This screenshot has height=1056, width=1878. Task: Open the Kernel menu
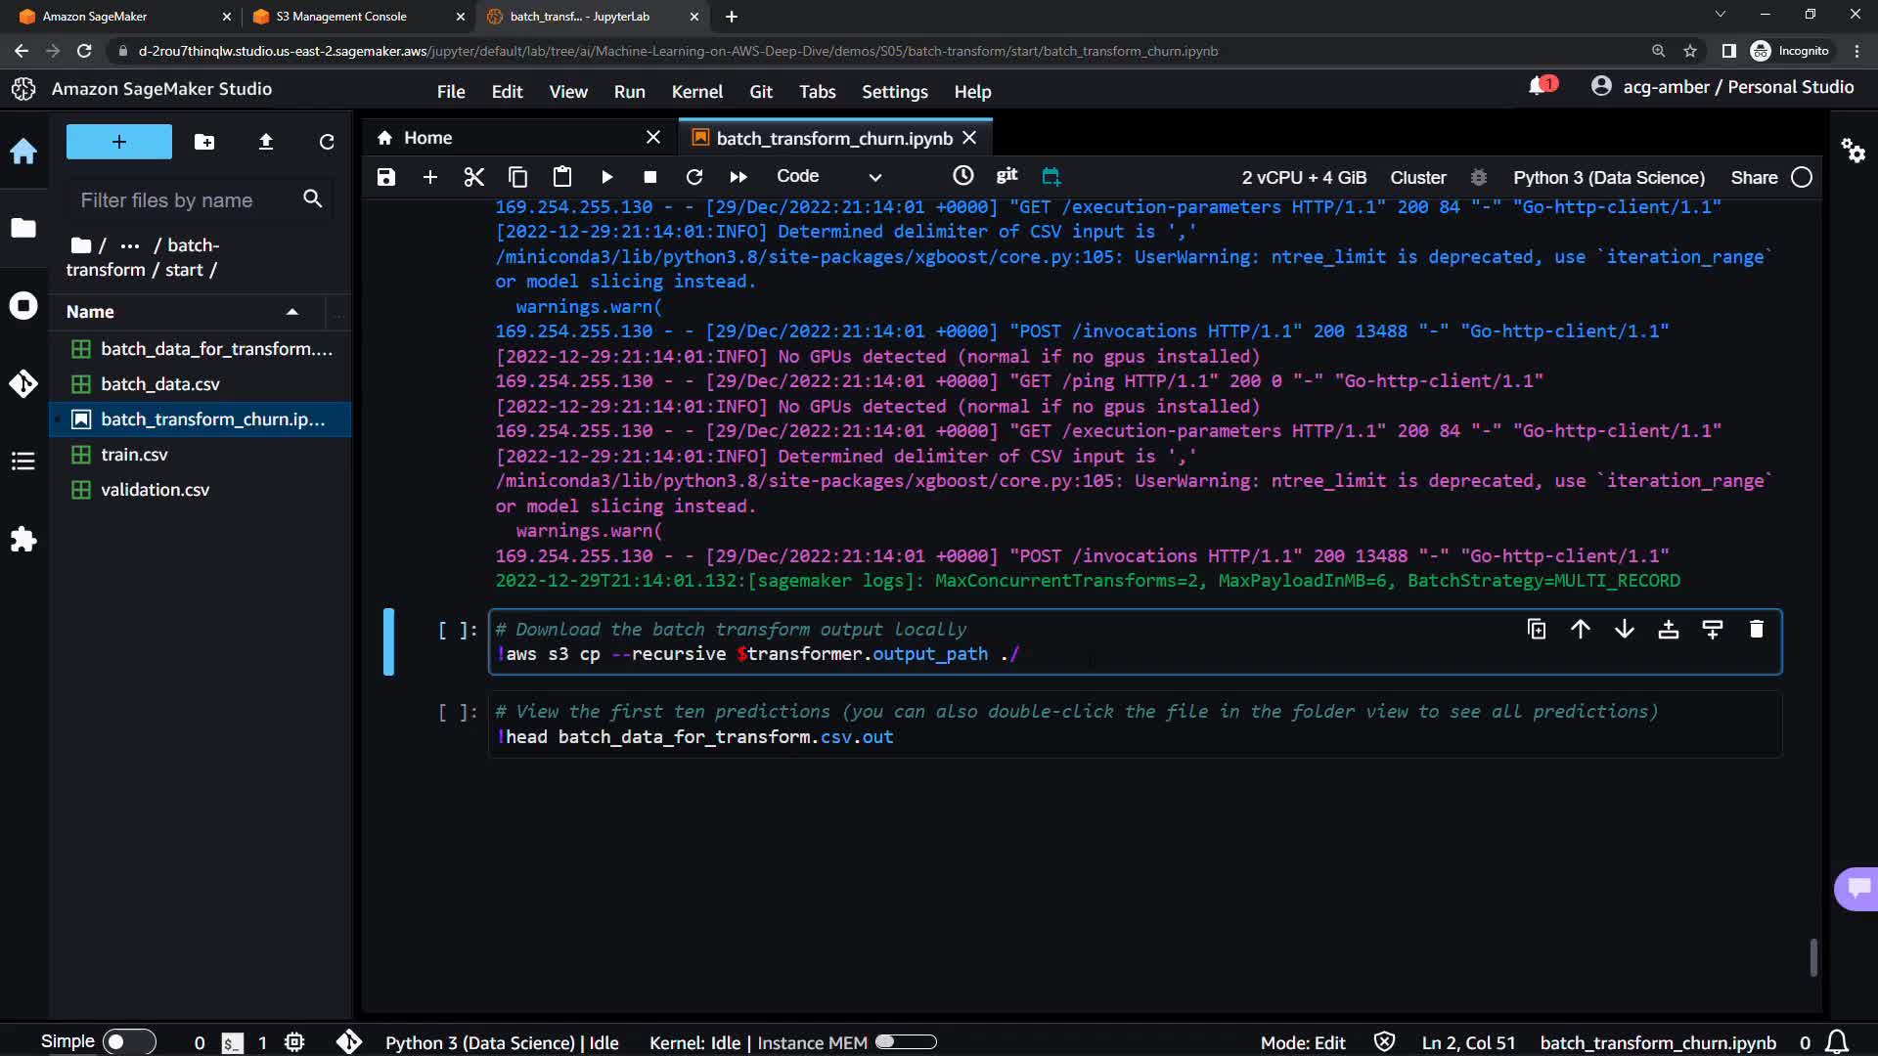coord(696,91)
